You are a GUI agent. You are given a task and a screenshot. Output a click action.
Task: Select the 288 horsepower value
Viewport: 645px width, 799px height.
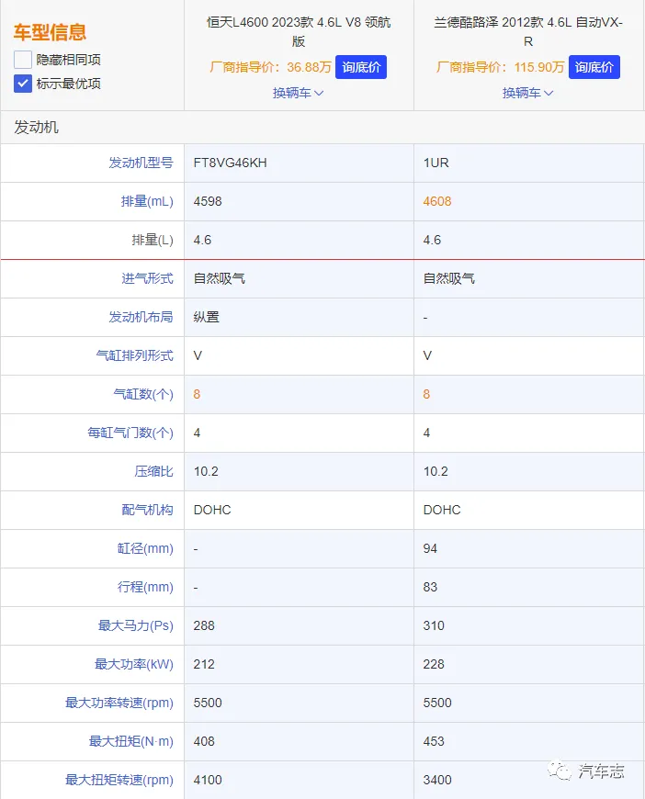coord(204,625)
